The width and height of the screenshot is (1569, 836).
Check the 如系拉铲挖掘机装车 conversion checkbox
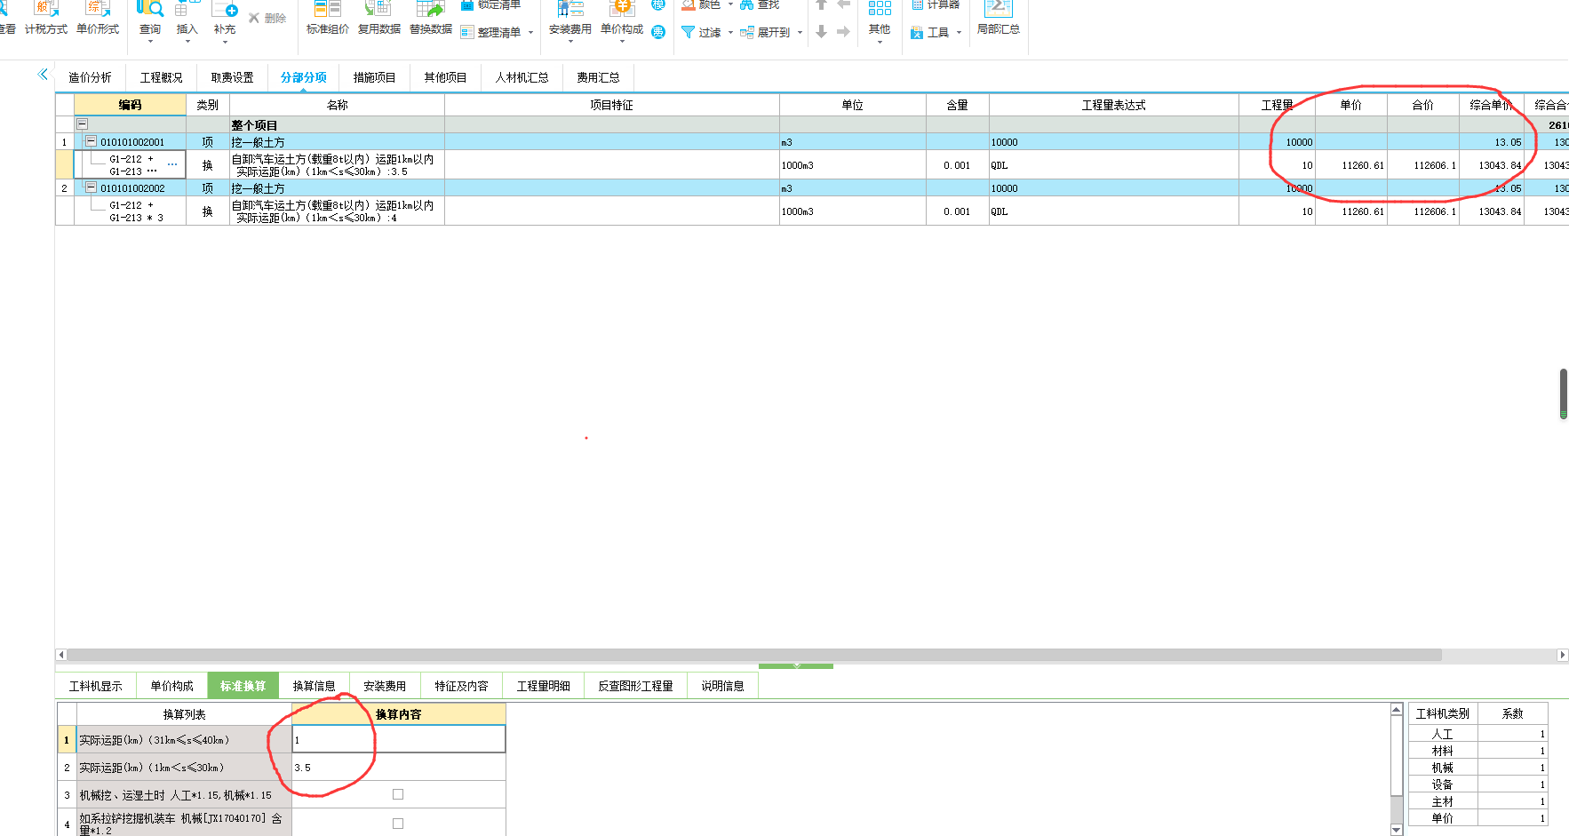(x=398, y=824)
